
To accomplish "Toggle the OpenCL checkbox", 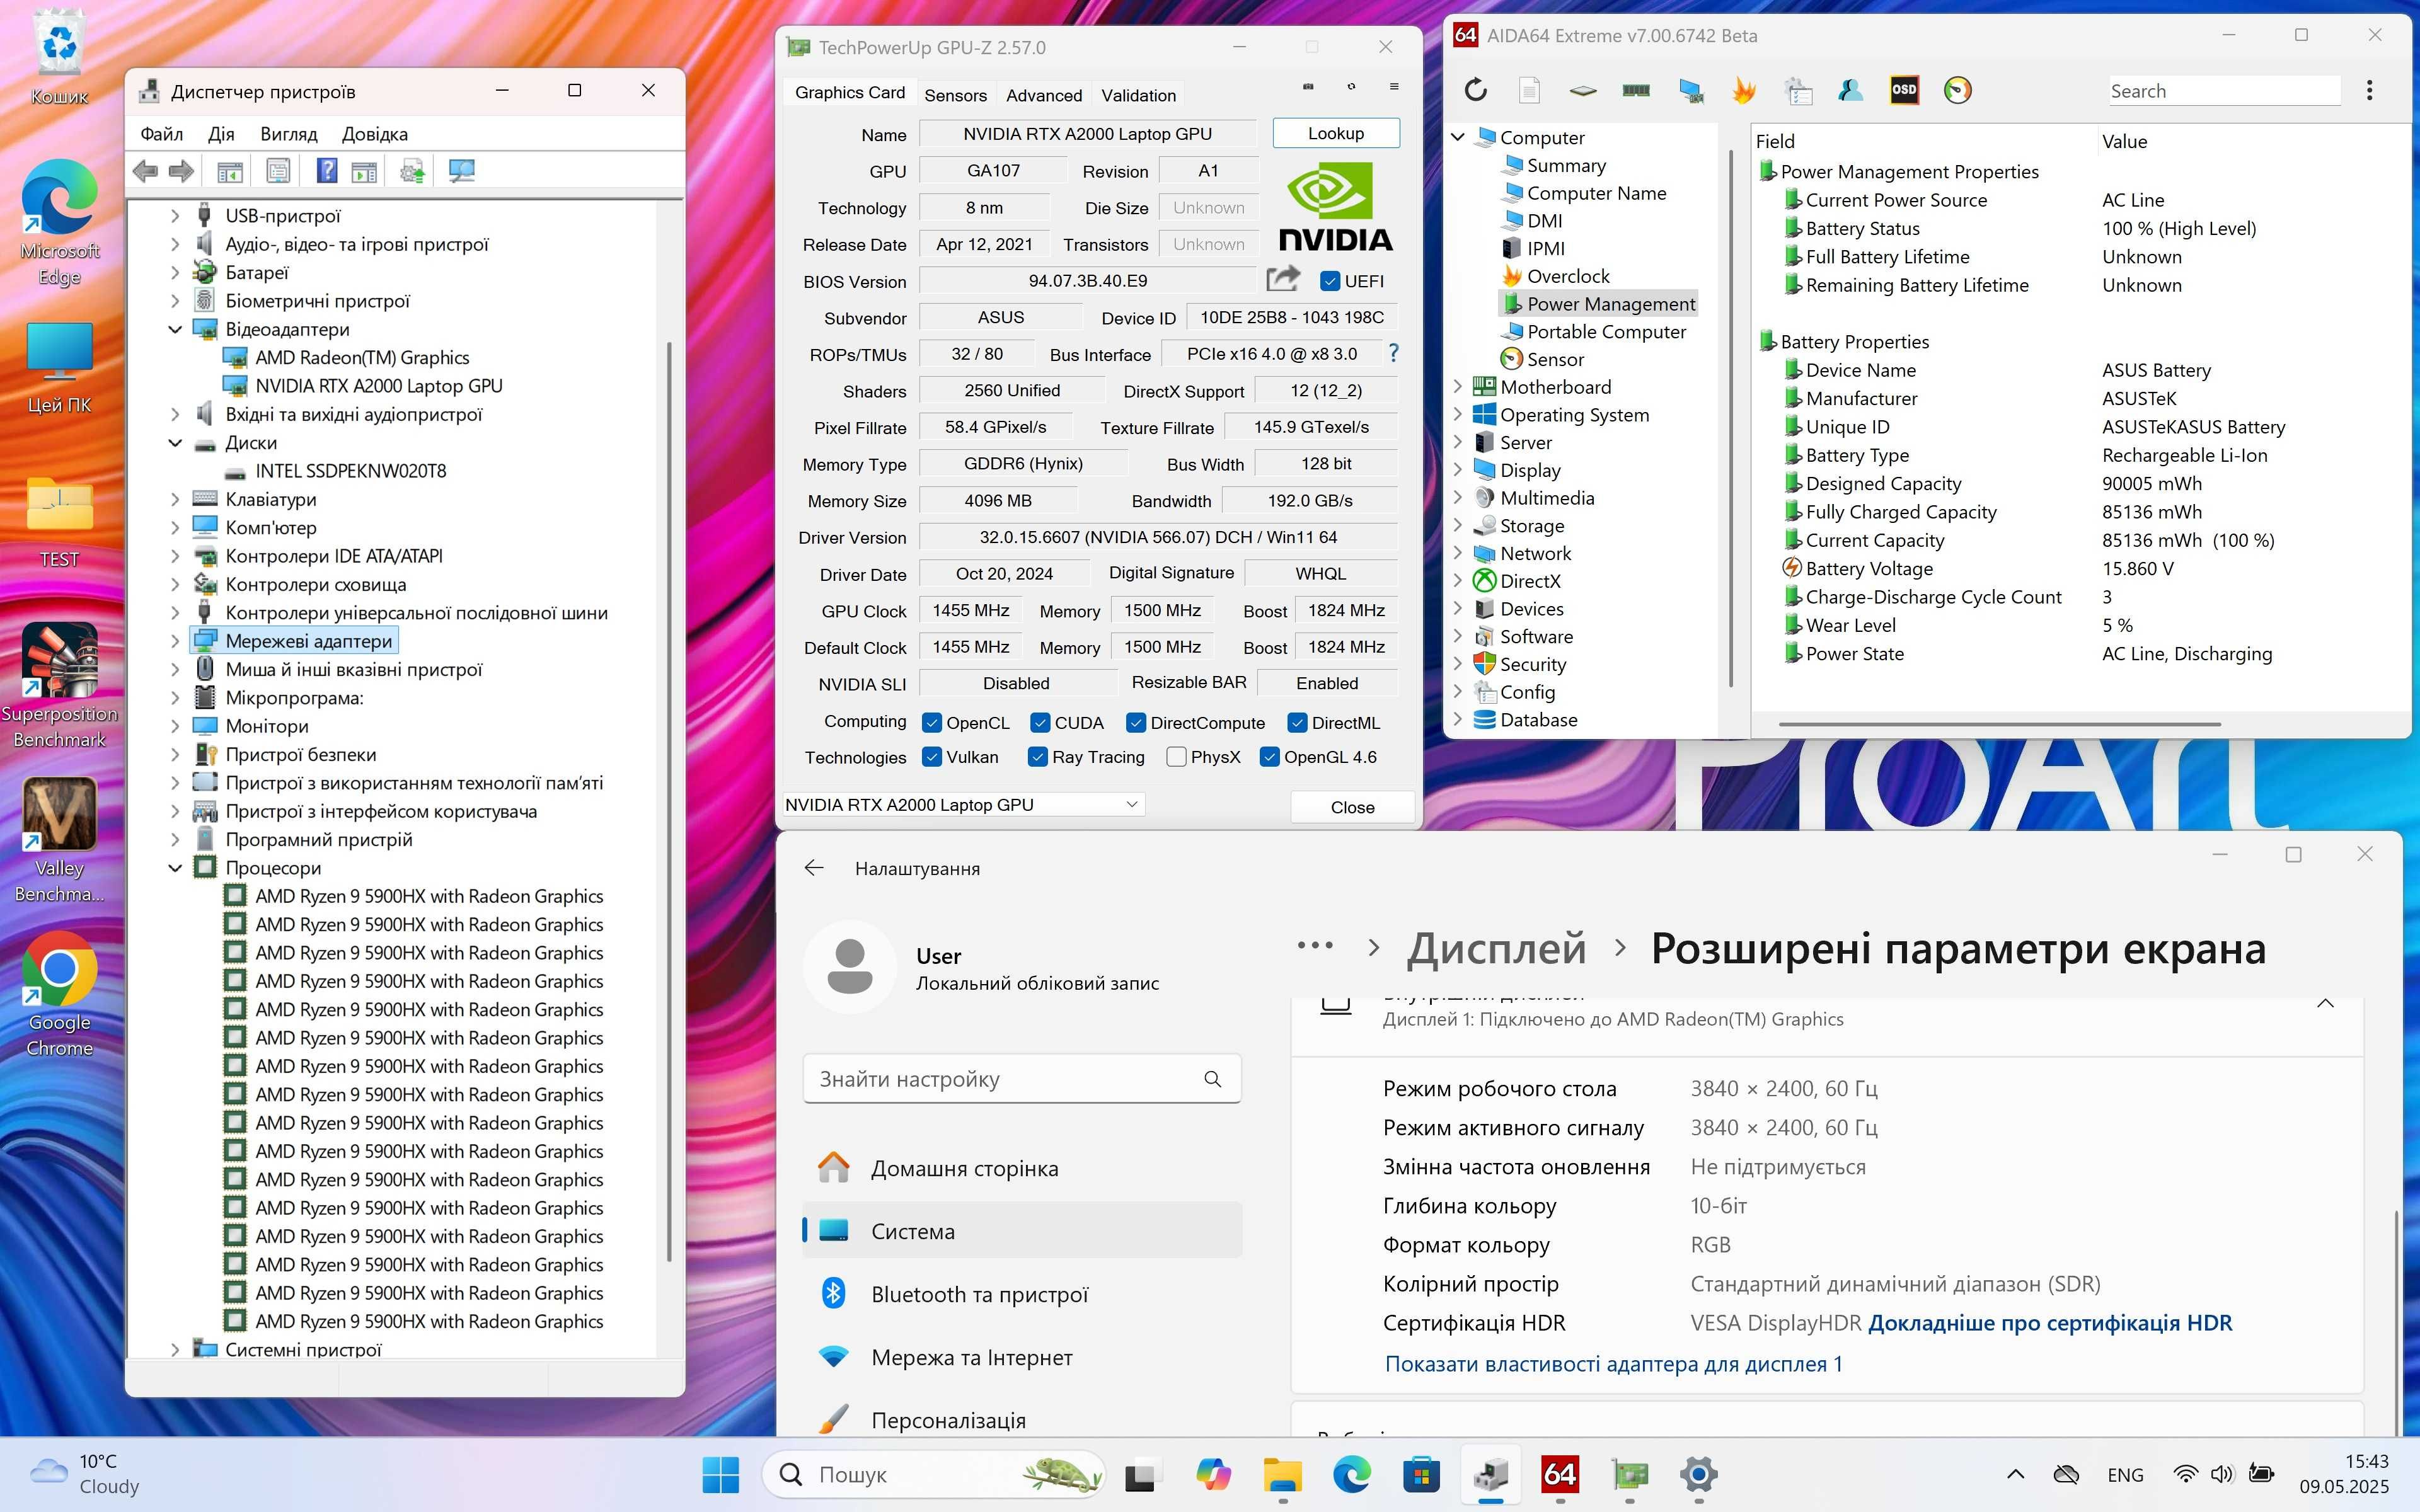I will pos(932,722).
